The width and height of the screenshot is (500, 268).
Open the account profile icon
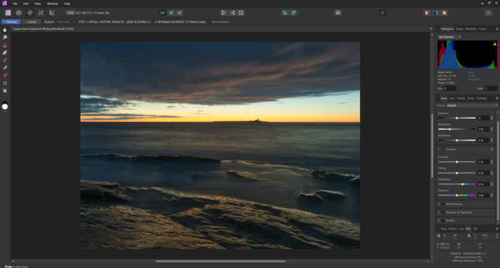click(x=488, y=12)
